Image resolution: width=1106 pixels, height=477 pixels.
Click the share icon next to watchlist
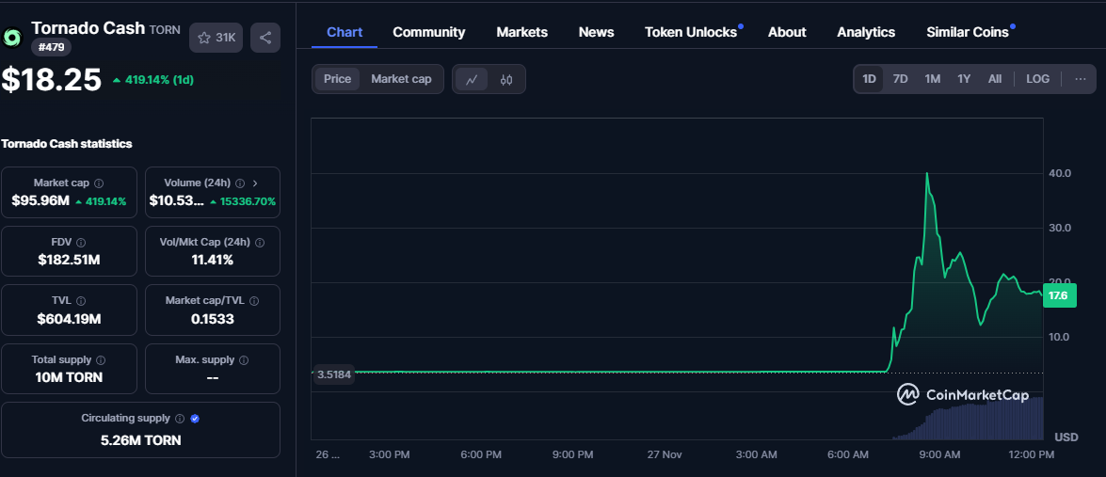265,38
